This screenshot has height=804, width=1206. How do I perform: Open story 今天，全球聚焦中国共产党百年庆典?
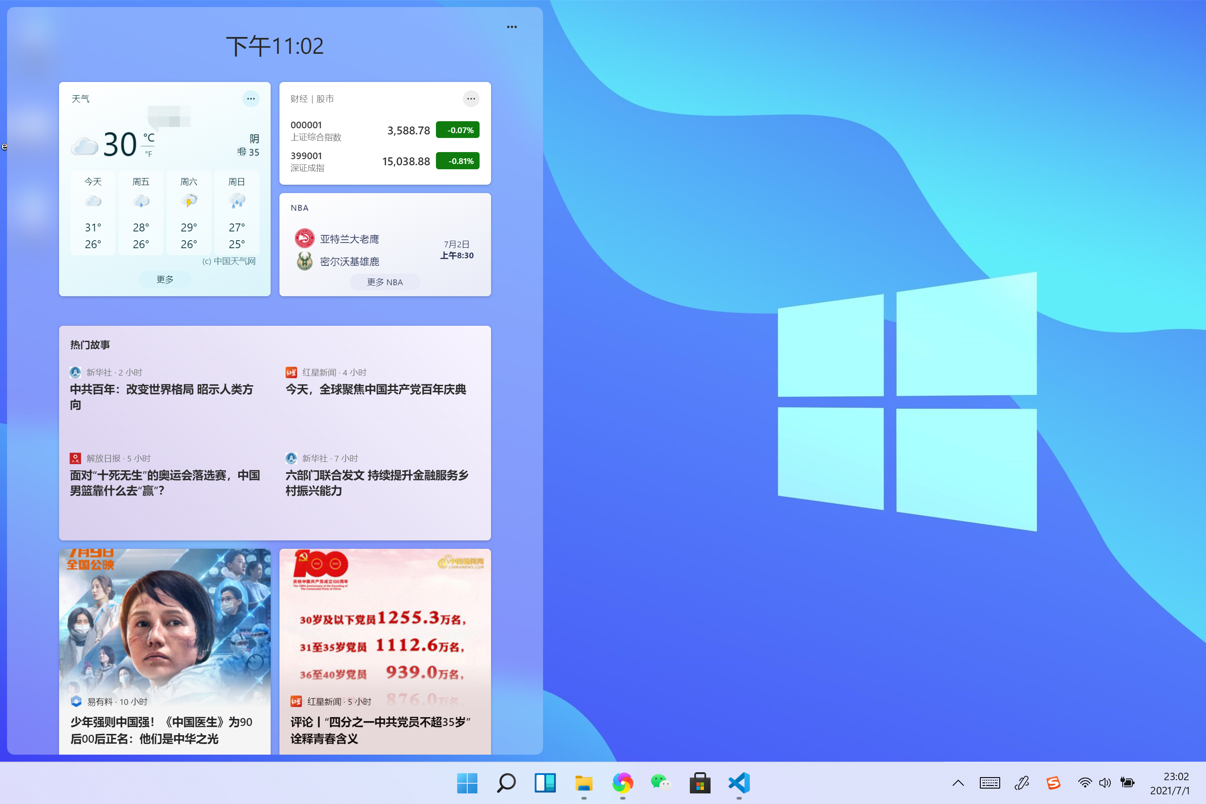376,389
